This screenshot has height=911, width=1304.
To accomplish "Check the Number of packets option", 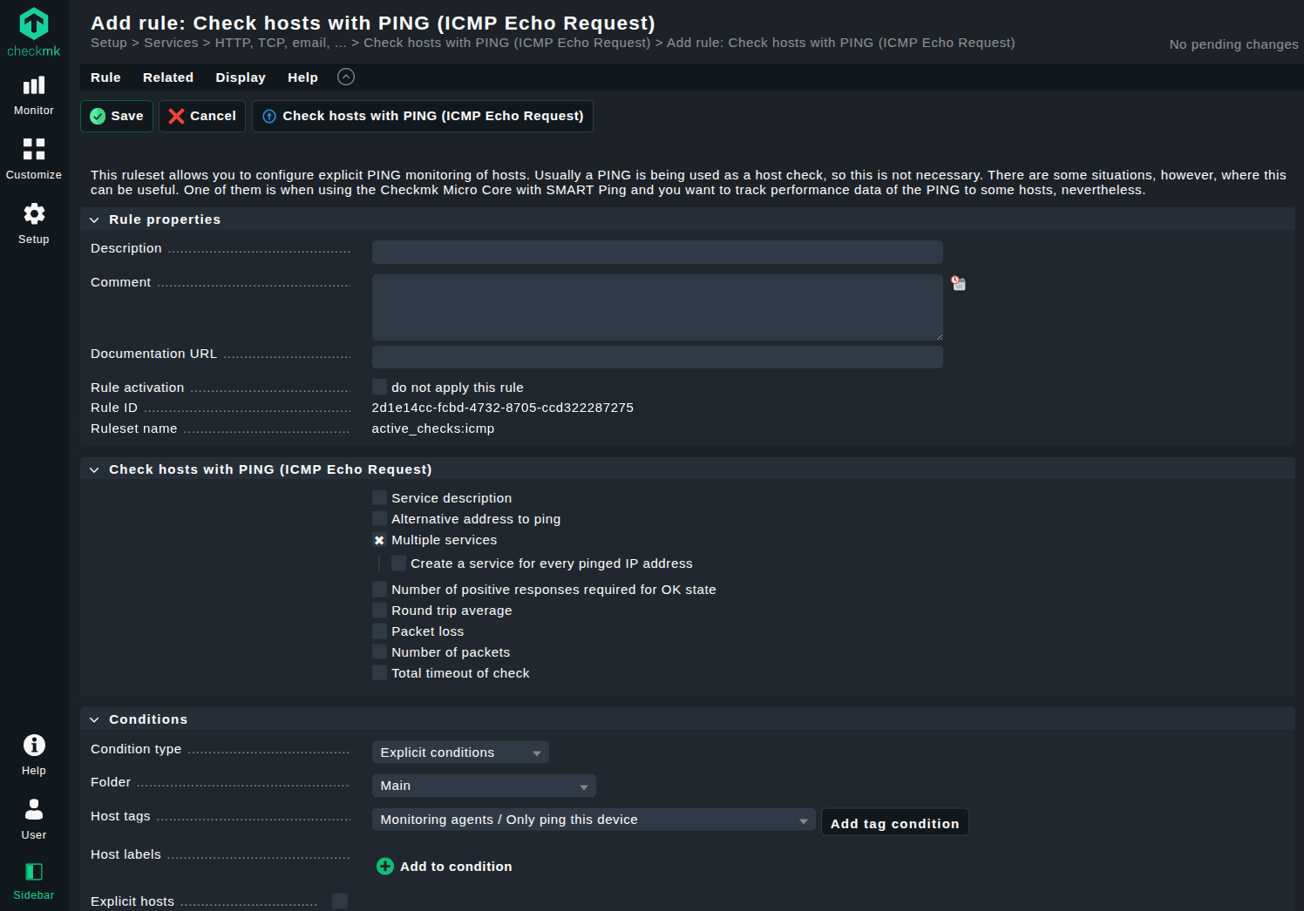I will (379, 652).
